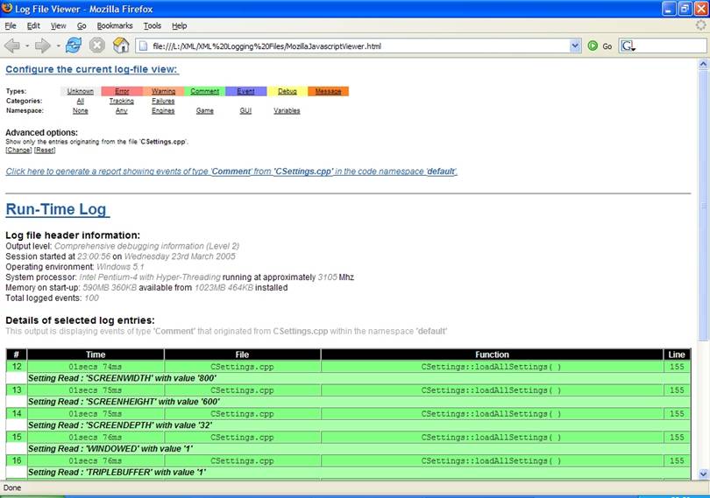Select the Unknown type filter
Screen dimensions: 710x498
[81, 91]
